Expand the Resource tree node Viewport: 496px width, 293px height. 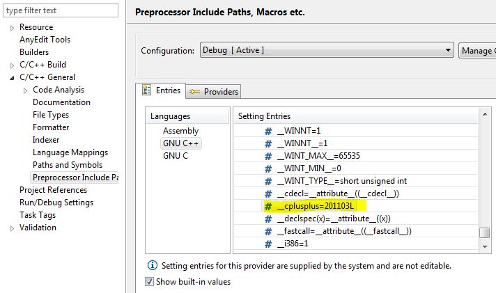point(13,27)
